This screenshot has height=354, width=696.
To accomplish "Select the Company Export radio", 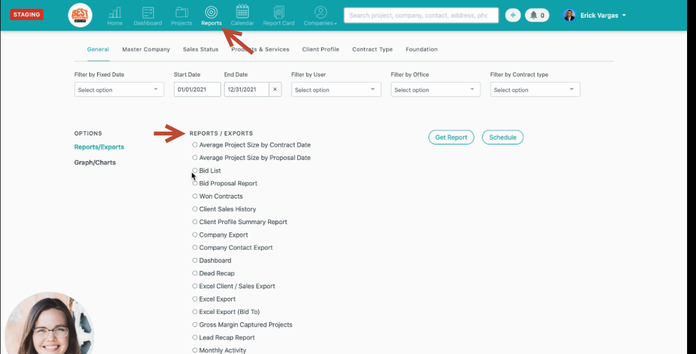I will click(x=195, y=235).
